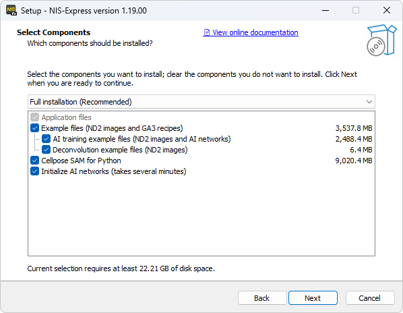
Task: Uncheck Cellpose SAM for Python
Action: [34, 161]
